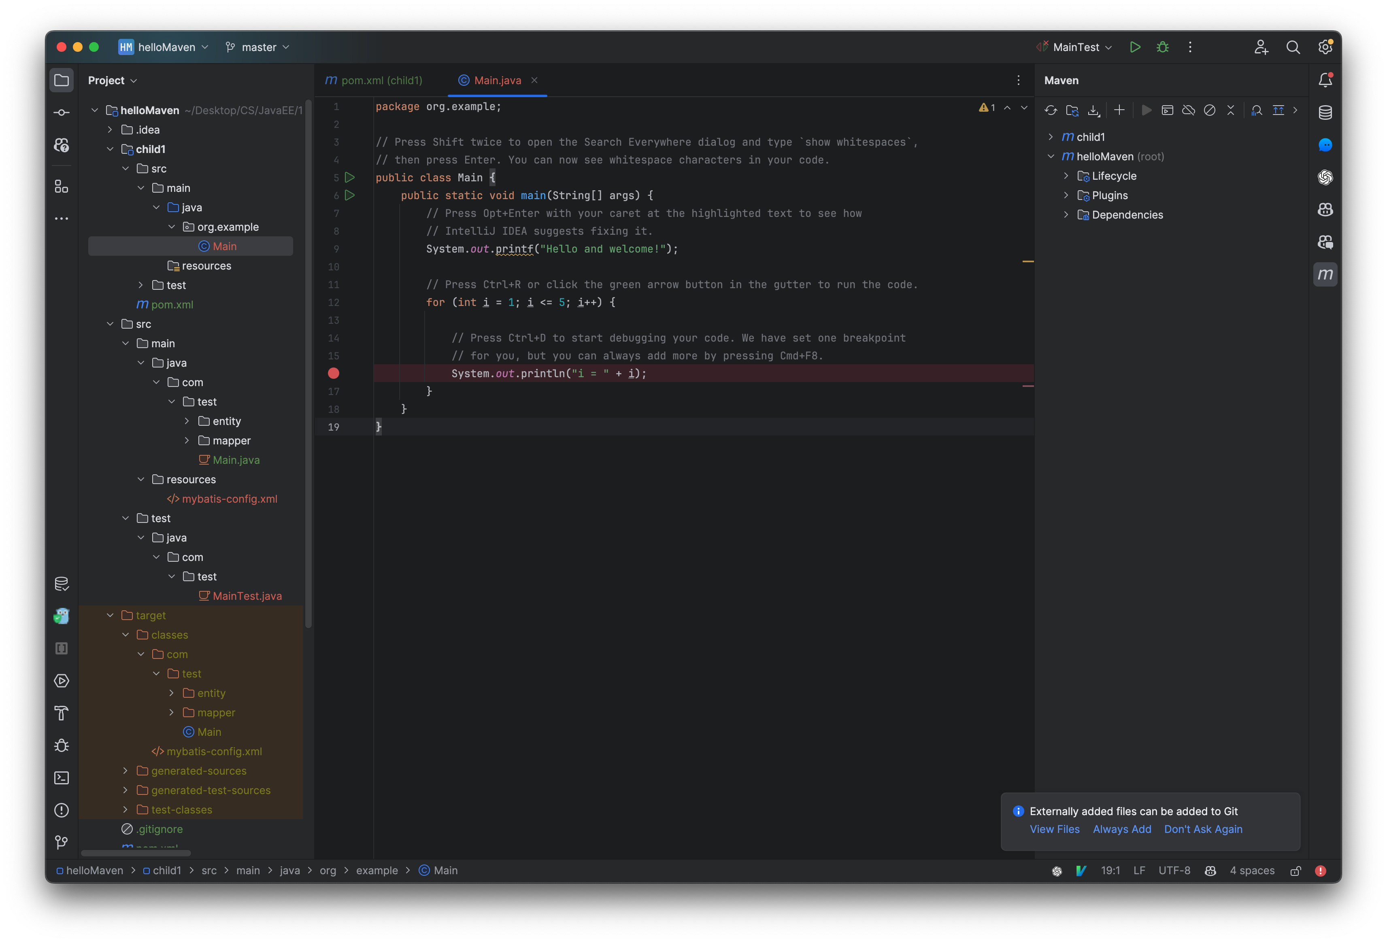Image resolution: width=1387 pixels, height=943 pixels.
Task: Switch to the pom.xml (child1) tab
Action: click(382, 80)
